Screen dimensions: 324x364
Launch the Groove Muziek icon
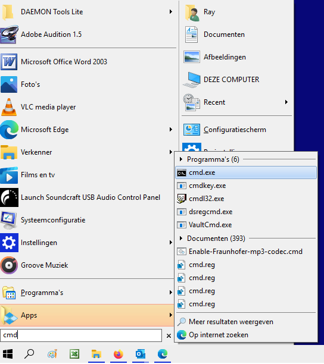(9, 265)
